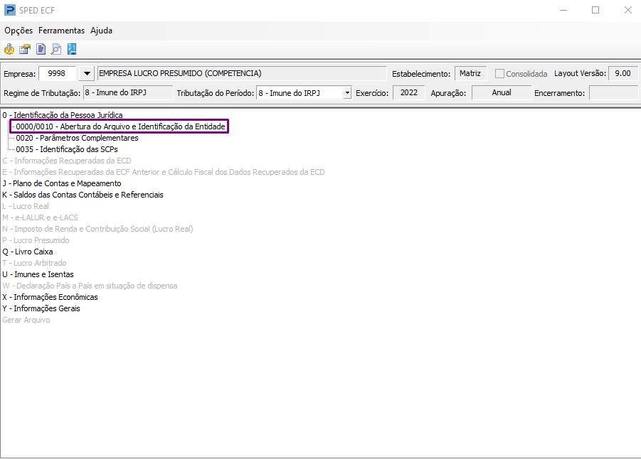Click the Layout Versão field 9.00
The height and width of the screenshot is (459, 641).
coord(623,73)
